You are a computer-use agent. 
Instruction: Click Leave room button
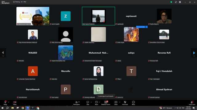click(x=192, y=103)
